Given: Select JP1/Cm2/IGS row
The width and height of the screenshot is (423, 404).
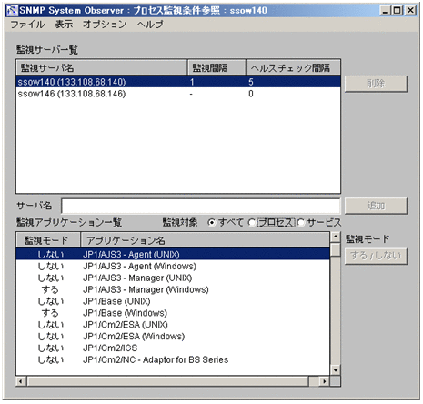Looking at the screenshot, I should pyautogui.click(x=173, y=348).
